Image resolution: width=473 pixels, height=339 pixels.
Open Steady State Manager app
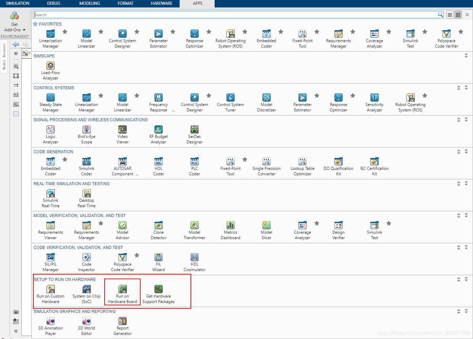pos(51,103)
